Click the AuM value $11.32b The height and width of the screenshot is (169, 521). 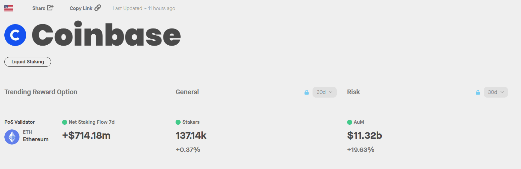click(364, 136)
